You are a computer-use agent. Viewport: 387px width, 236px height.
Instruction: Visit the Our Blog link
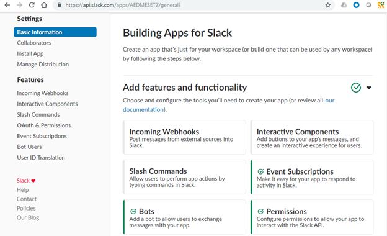[x=28, y=217]
